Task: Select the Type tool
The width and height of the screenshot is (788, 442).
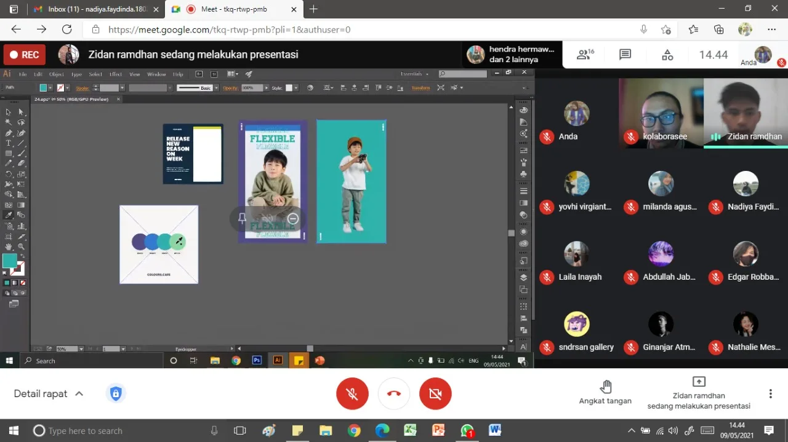Action: click(8, 143)
